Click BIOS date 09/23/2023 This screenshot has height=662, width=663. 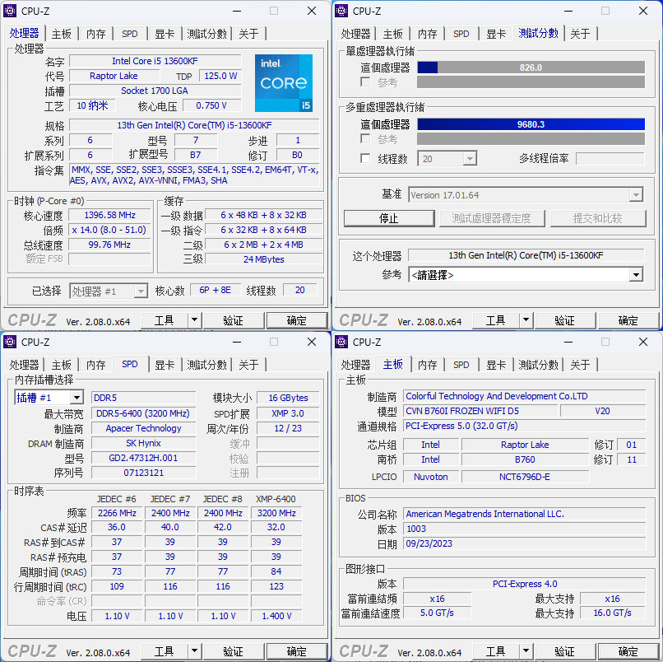coord(524,543)
